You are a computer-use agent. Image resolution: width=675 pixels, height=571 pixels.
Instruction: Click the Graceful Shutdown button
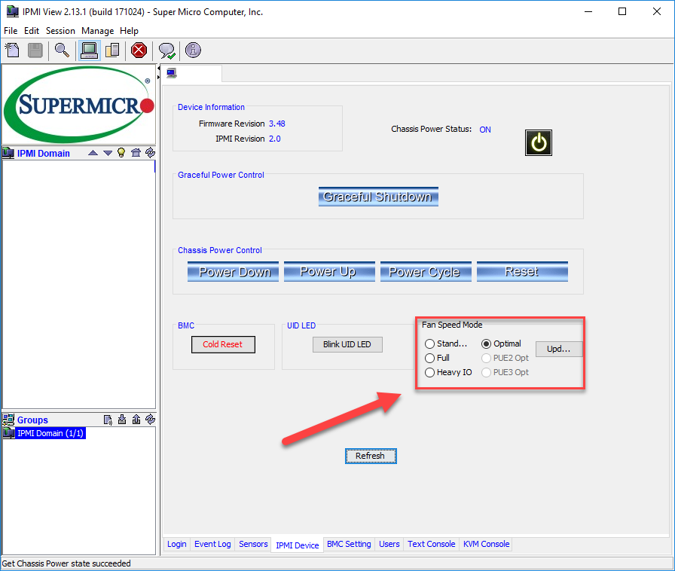coord(378,197)
